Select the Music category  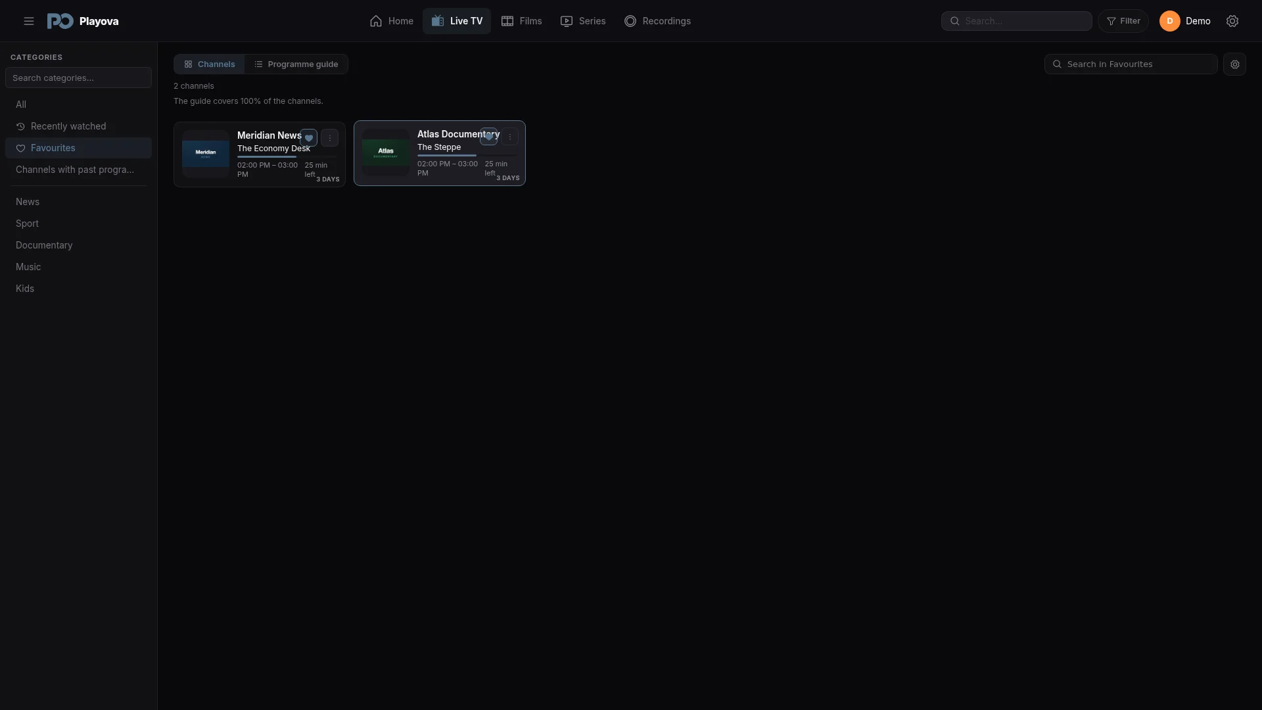tap(78, 267)
